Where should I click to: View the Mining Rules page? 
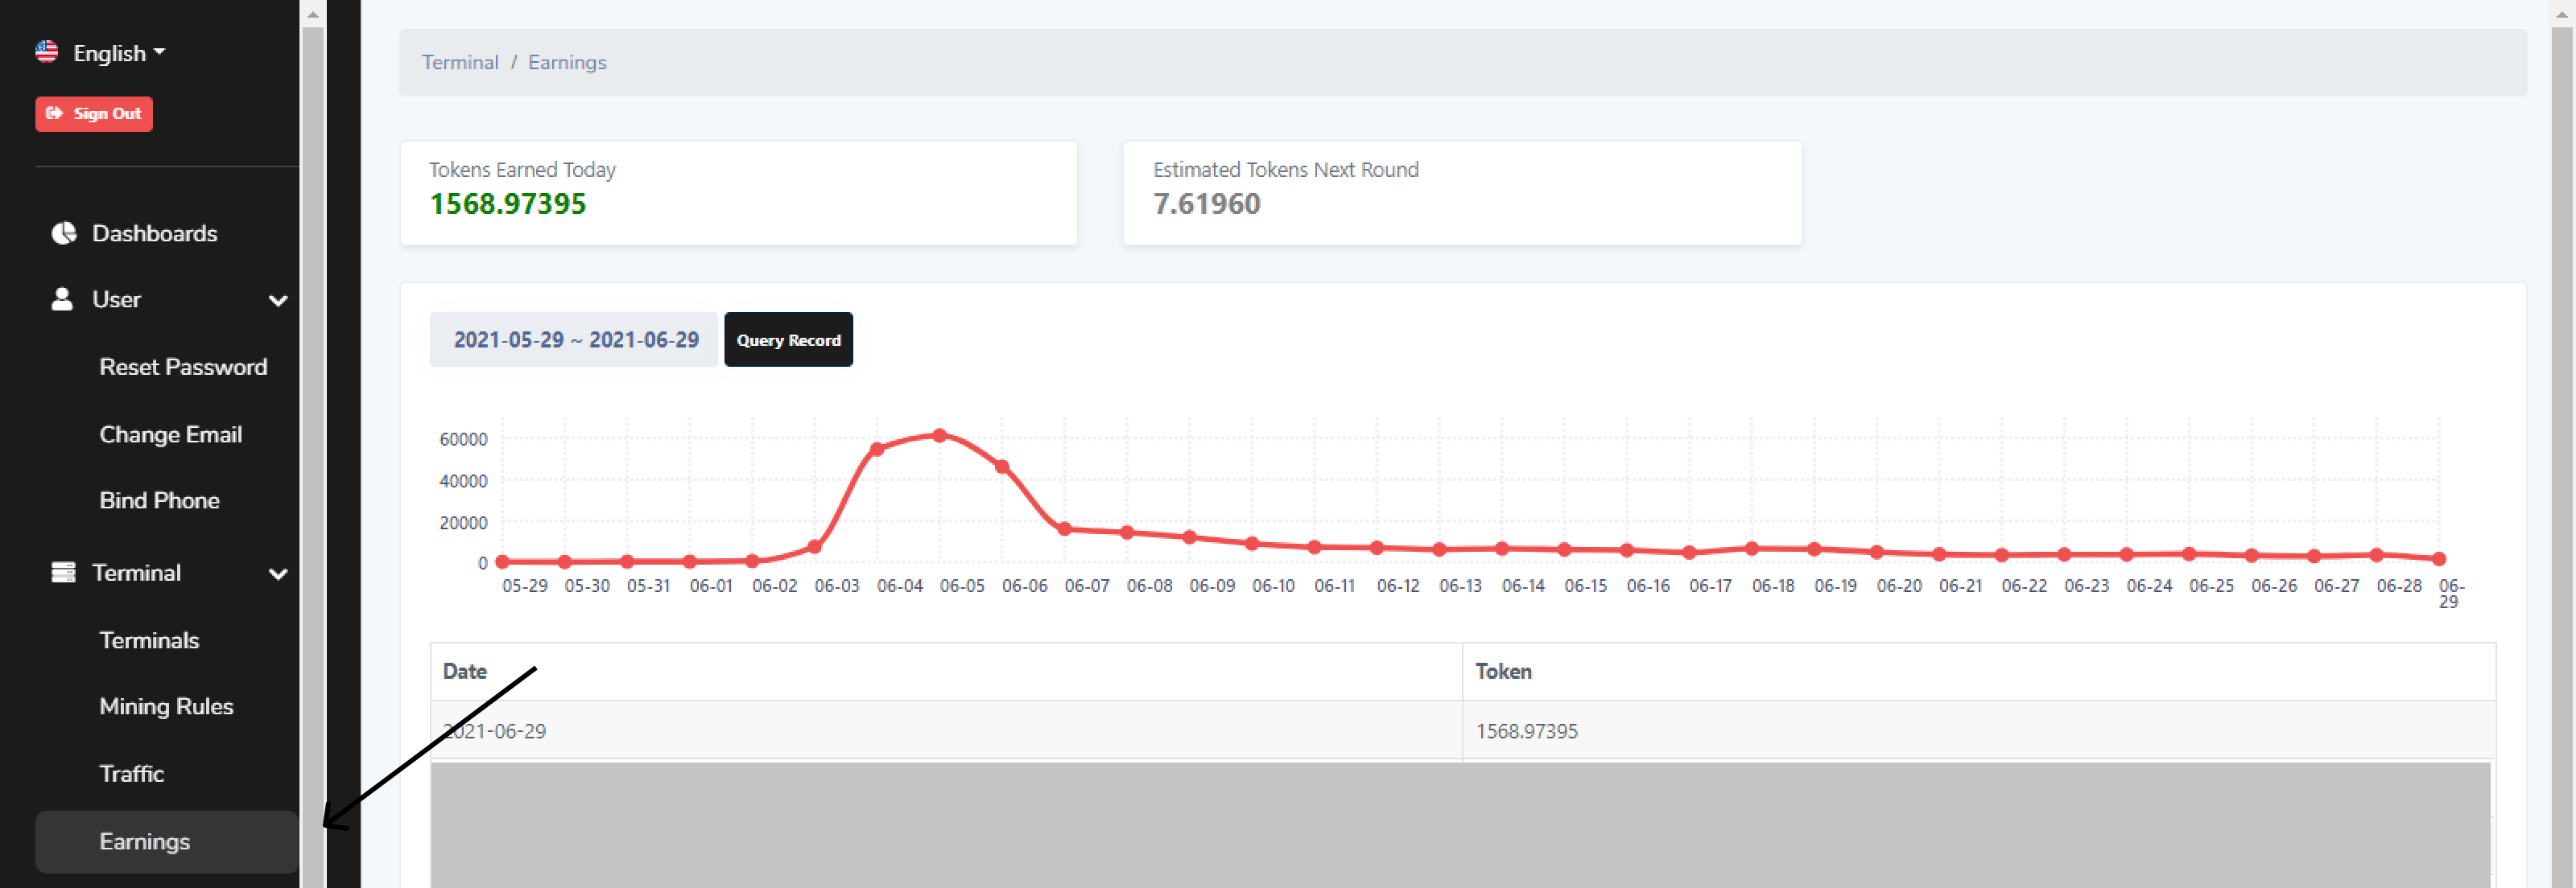pyautogui.click(x=166, y=706)
